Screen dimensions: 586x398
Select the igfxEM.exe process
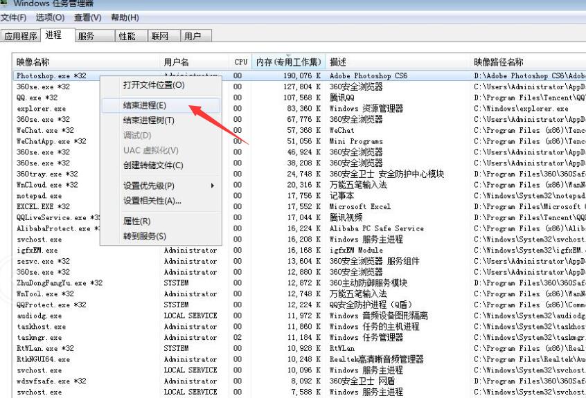point(37,250)
